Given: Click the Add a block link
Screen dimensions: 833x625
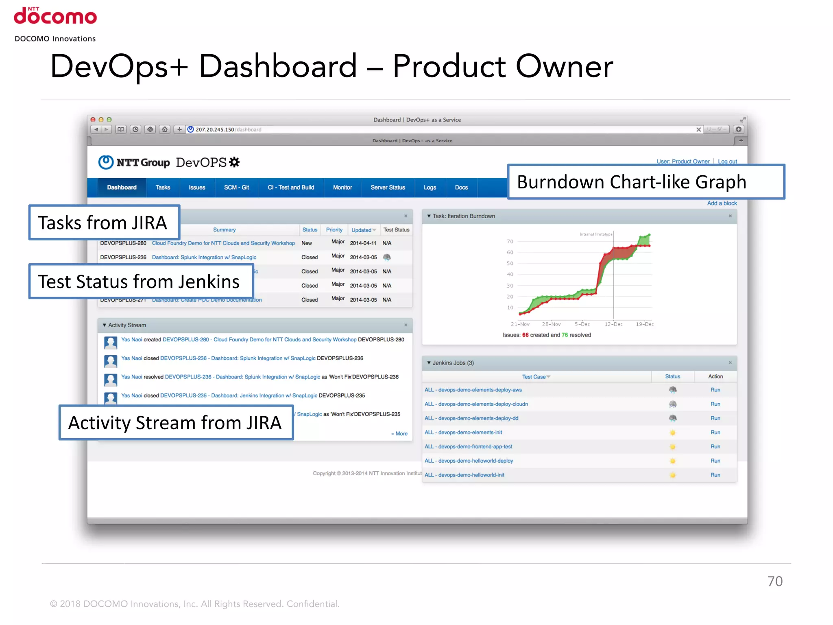Looking at the screenshot, I should pyautogui.click(x=722, y=203).
